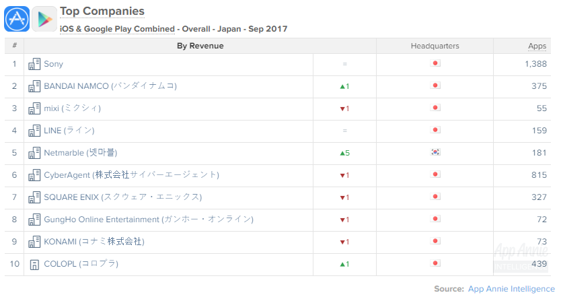The image size is (561, 299).
Task: Click the building icon beside COLOPL
Action: (x=34, y=265)
